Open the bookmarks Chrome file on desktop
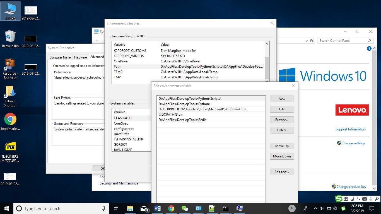Screen dimensions: 381x214 pos(10,122)
